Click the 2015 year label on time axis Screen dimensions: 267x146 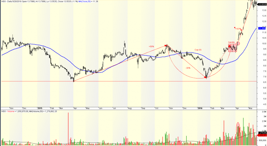pos(40,108)
